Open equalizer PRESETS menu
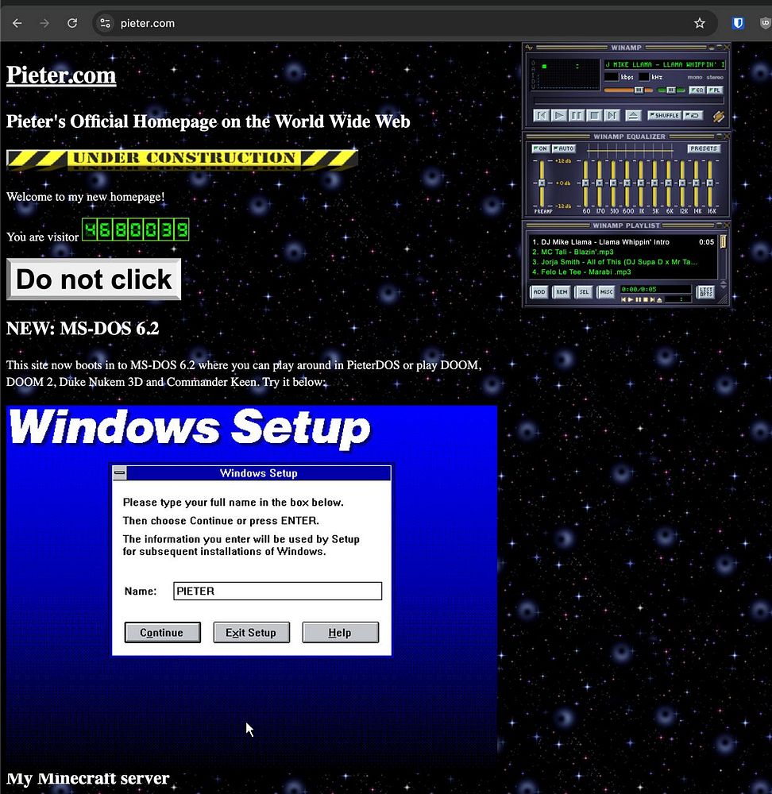The height and width of the screenshot is (794, 772). (x=704, y=148)
